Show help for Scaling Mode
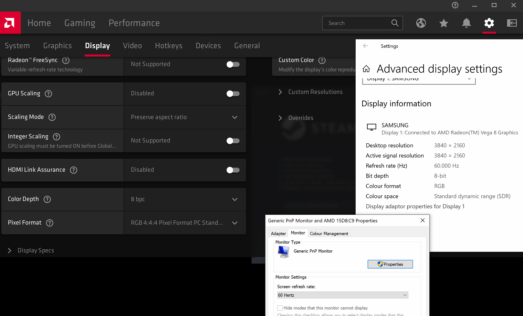This screenshot has width=523, height=316. click(x=52, y=117)
